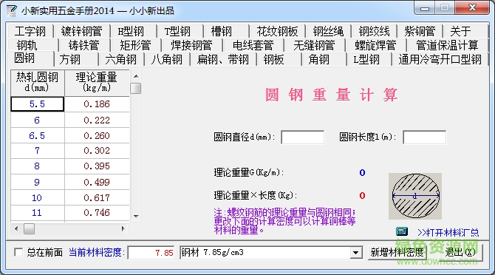Open the 扁钢、带钢 tab
495x275 pixels.
click(223, 59)
